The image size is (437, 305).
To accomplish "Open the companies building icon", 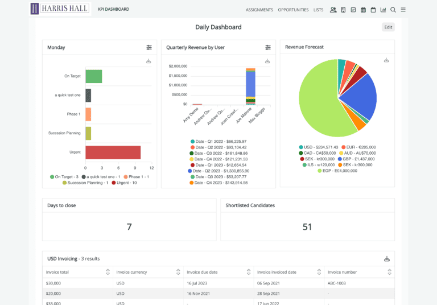I will (343, 10).
